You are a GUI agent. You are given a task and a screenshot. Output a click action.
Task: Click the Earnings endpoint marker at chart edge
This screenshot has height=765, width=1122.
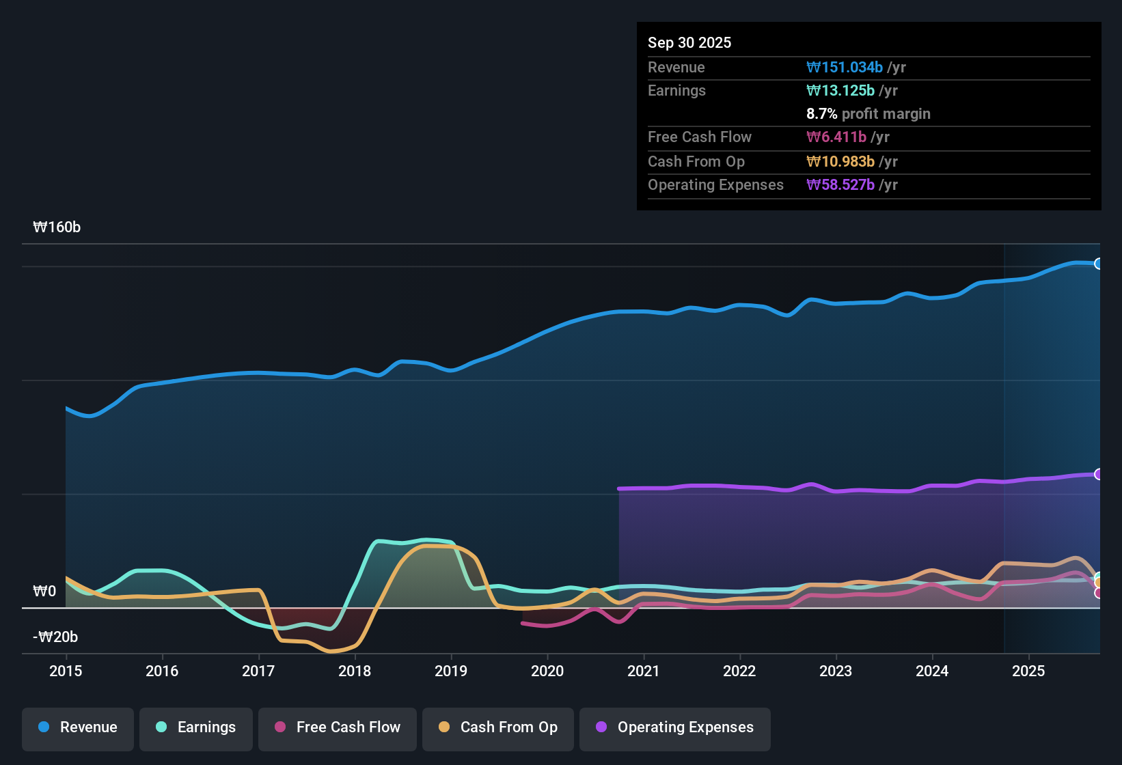tap(1099, 577)
